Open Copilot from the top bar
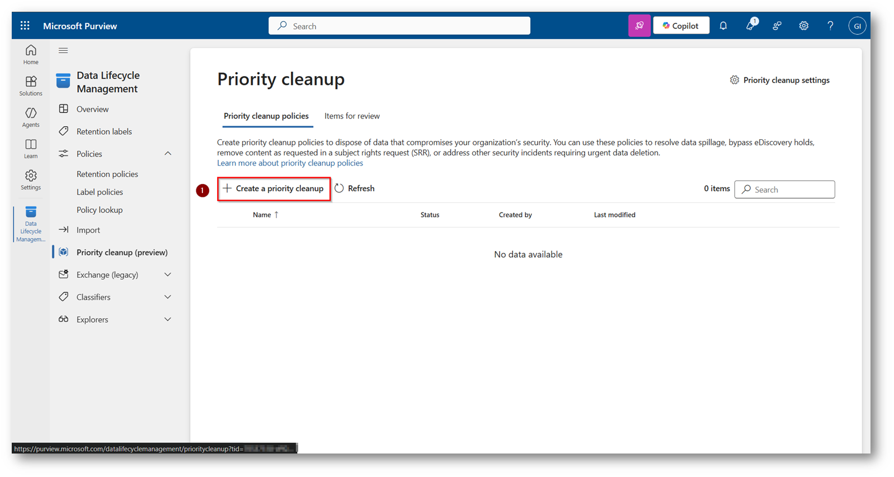Screen dimensions: 894x477 681,26
